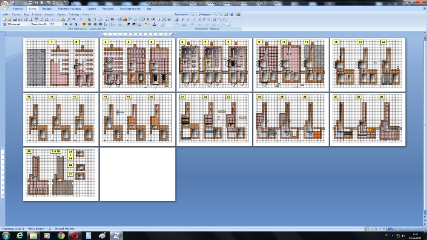Select the line drawing tool
Screen dimensions: 427x240
coord(216,14)
